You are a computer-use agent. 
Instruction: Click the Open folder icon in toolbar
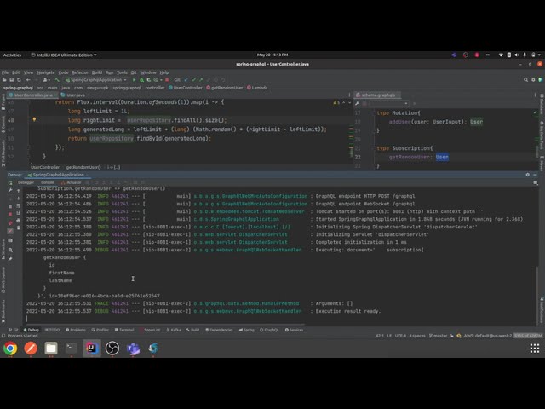pyautogui.click(x=4, y=80)
